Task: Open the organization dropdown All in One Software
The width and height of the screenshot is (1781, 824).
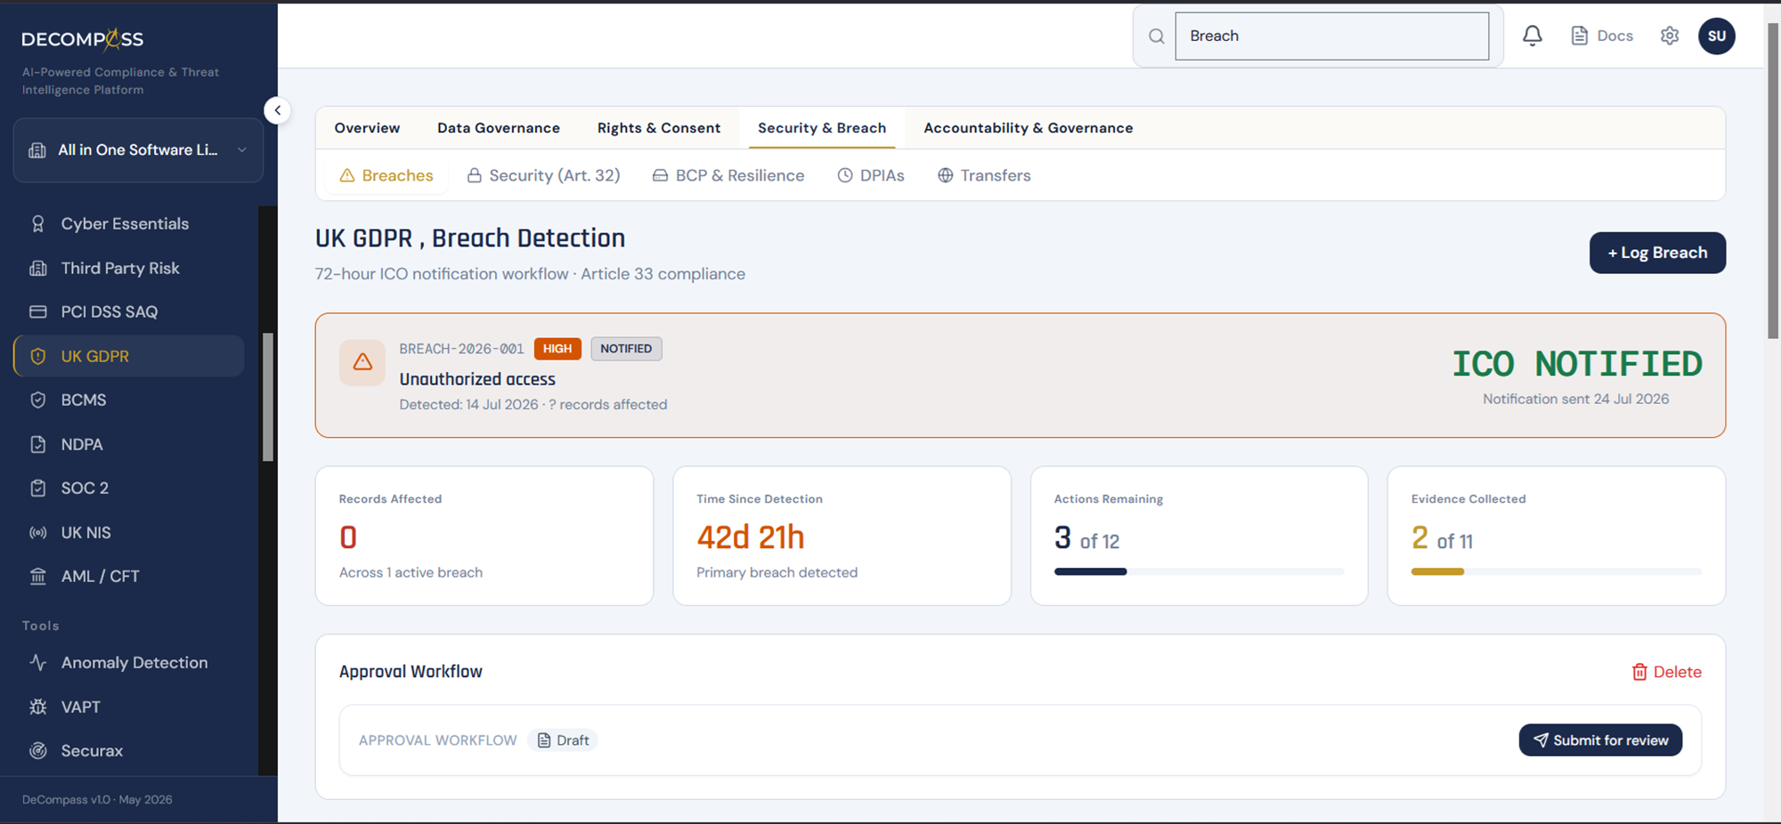Action: point(138,150)
